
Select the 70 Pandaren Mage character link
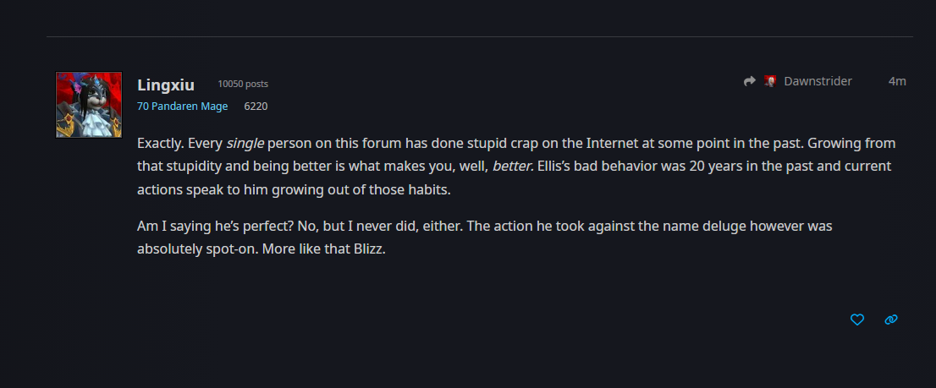tap(183, 107)
